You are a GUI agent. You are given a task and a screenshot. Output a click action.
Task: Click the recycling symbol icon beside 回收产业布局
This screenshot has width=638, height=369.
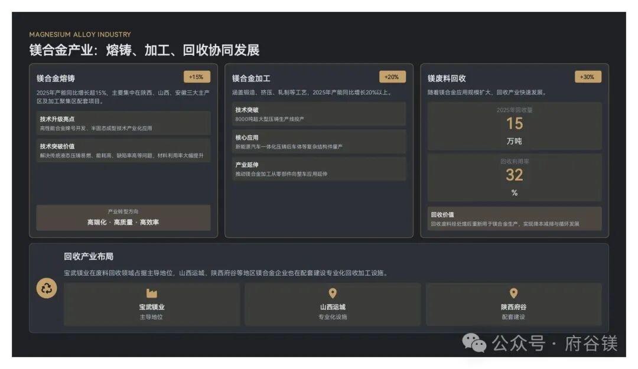tap(47, 288)
